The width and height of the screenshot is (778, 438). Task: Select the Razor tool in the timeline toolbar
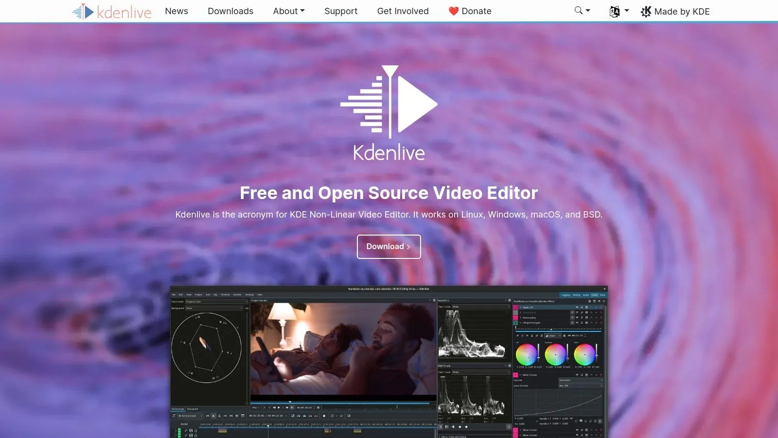219,416
